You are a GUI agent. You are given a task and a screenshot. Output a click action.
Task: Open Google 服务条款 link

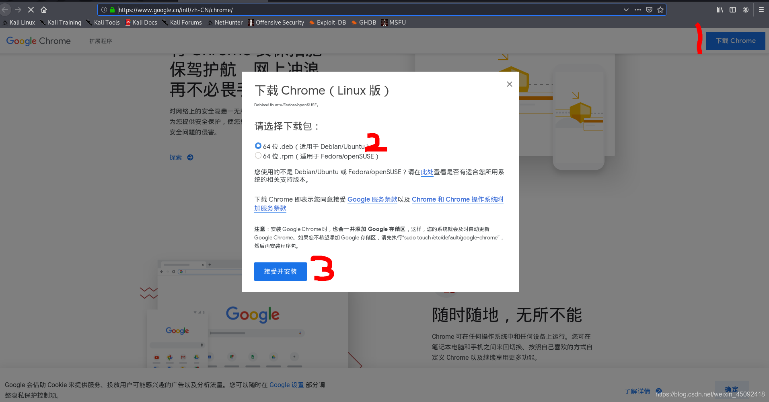372,200
